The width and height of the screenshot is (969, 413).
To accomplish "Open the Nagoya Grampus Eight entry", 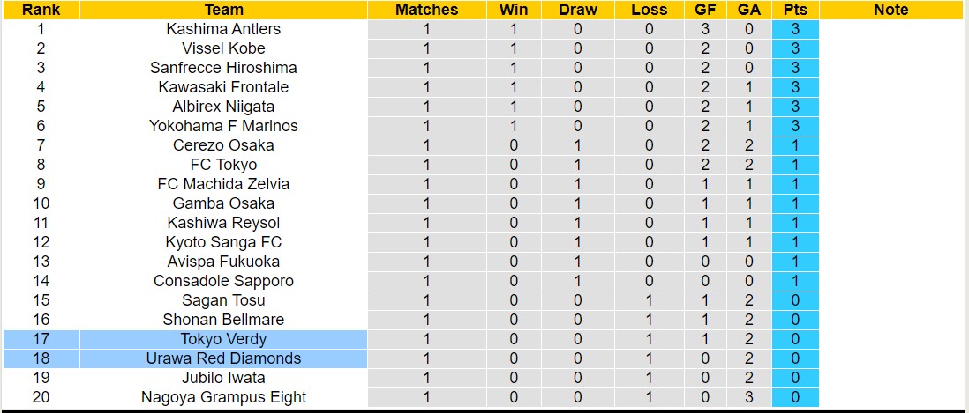I will click(223, 397).
